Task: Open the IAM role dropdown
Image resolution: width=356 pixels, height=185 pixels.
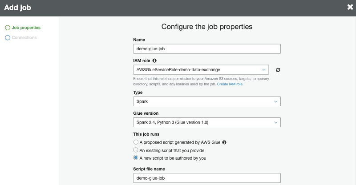Action: (200, 69)
